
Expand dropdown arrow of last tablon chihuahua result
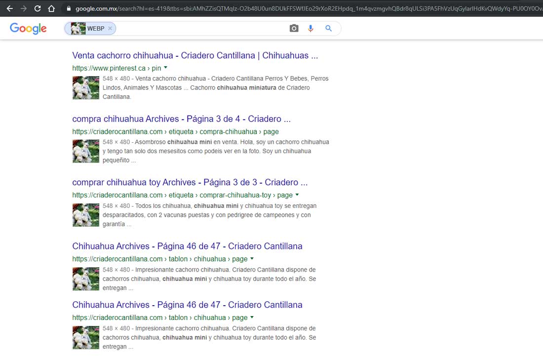coord(252,317)
